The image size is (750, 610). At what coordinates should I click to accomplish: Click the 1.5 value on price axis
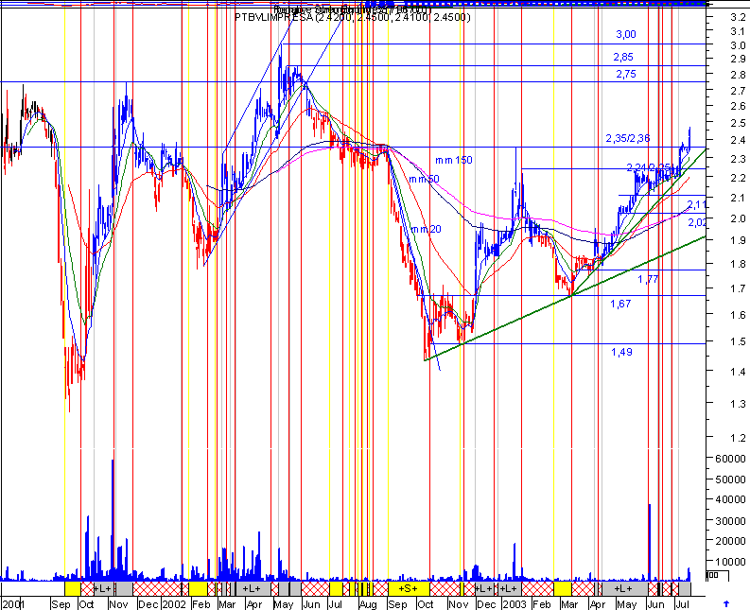[x=738, y=341]
